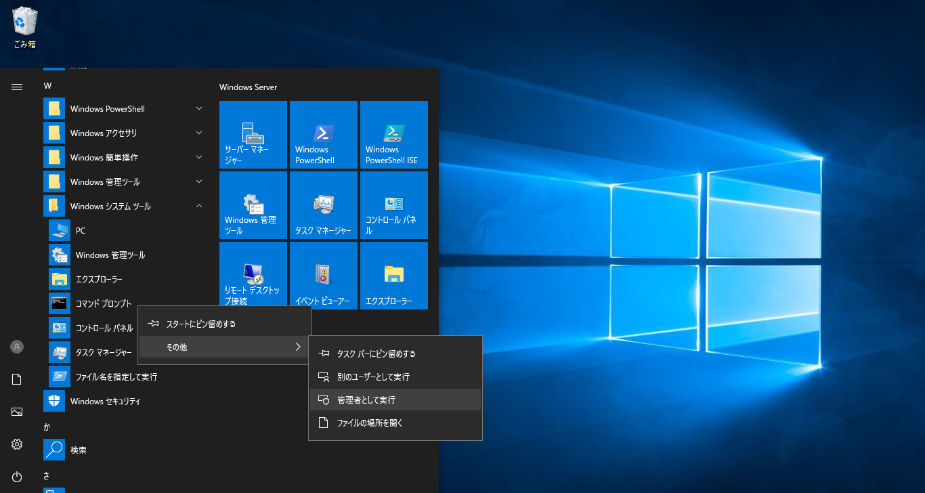Choose タスク バーにピン留めする
This screenshot has width=925, height=493.
395,354
